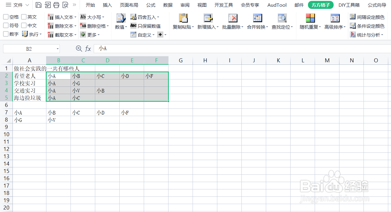Image resolution: width=391 pixels, height=212 pixels.
Task: Switch to the 数据 tab
Action: point(168,5)
